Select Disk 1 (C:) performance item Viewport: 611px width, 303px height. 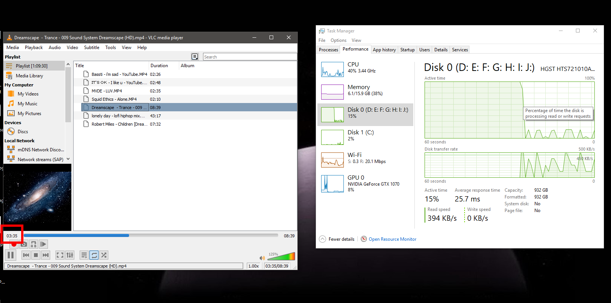[x=365, y=137]
